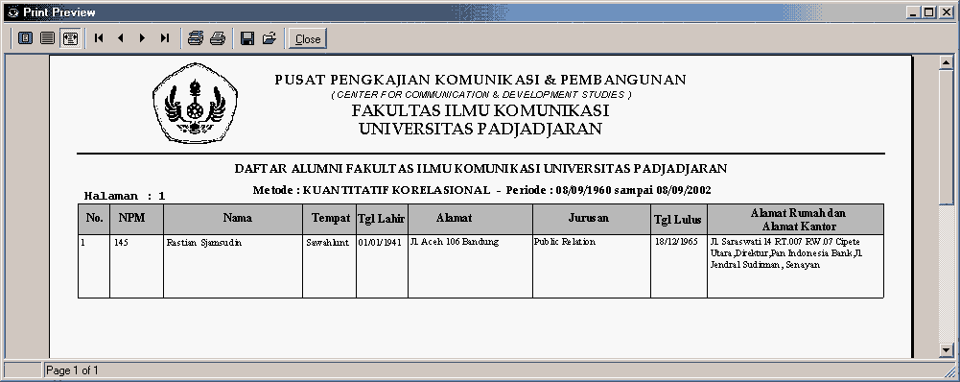This screenshot has width=960, height=382.
Task: Go to the next page
Action: (x=142, y=38)
